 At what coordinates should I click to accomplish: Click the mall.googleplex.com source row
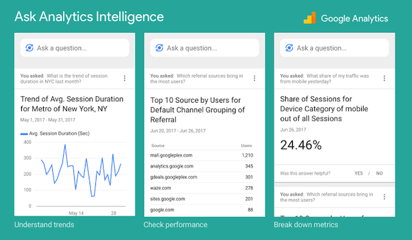(171, 156)
